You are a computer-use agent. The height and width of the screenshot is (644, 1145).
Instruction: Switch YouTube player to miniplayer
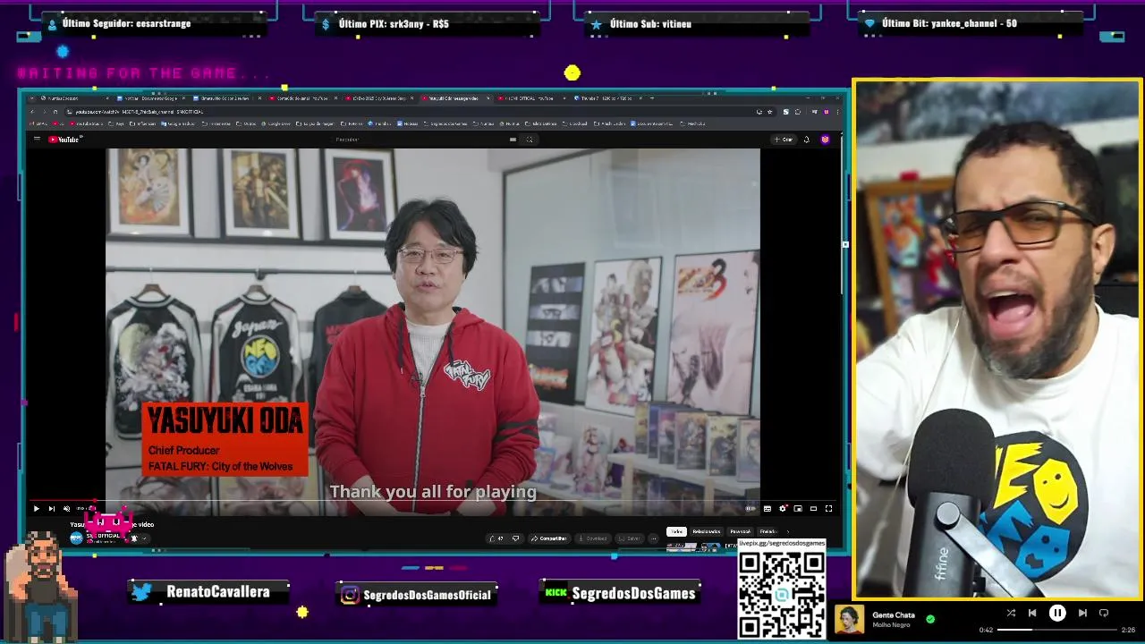coord(798,509)
